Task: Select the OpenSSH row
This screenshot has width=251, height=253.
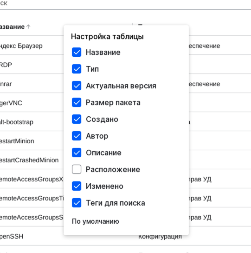Action: pyautogui.click(x=12, y=236)
